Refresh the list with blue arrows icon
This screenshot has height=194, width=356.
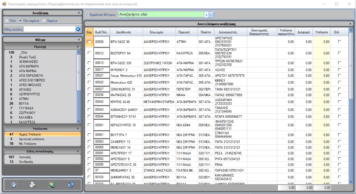point(71,185)
